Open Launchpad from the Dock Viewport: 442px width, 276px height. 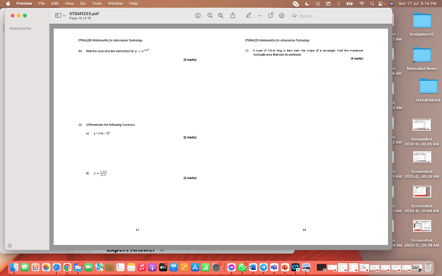coord(35,267)
